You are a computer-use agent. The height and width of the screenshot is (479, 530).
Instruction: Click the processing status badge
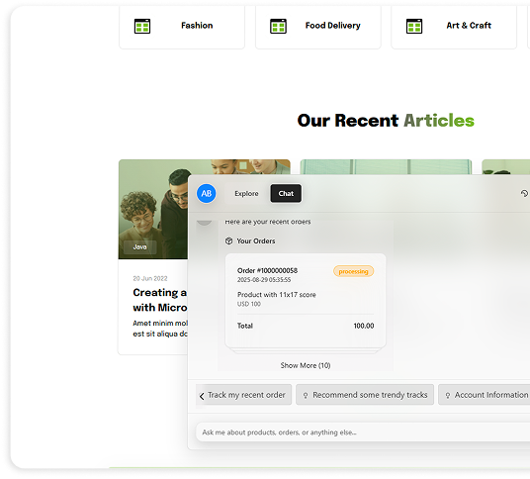(x=354, y=271)
